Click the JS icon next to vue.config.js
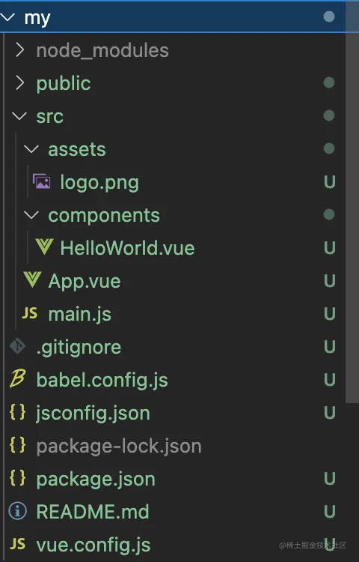The height and width of the screenshot is (562, 359). [17, 544]
